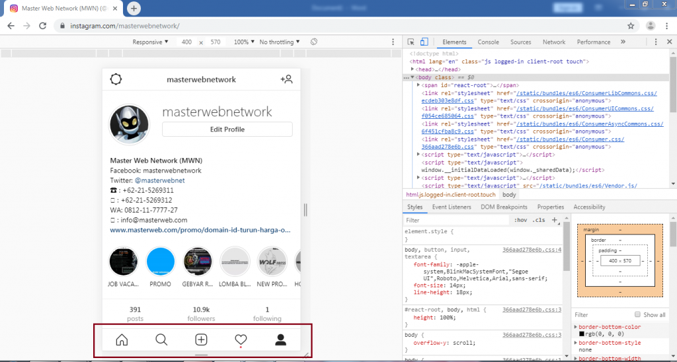Open device toolbar more options menu

click(393, 42)
